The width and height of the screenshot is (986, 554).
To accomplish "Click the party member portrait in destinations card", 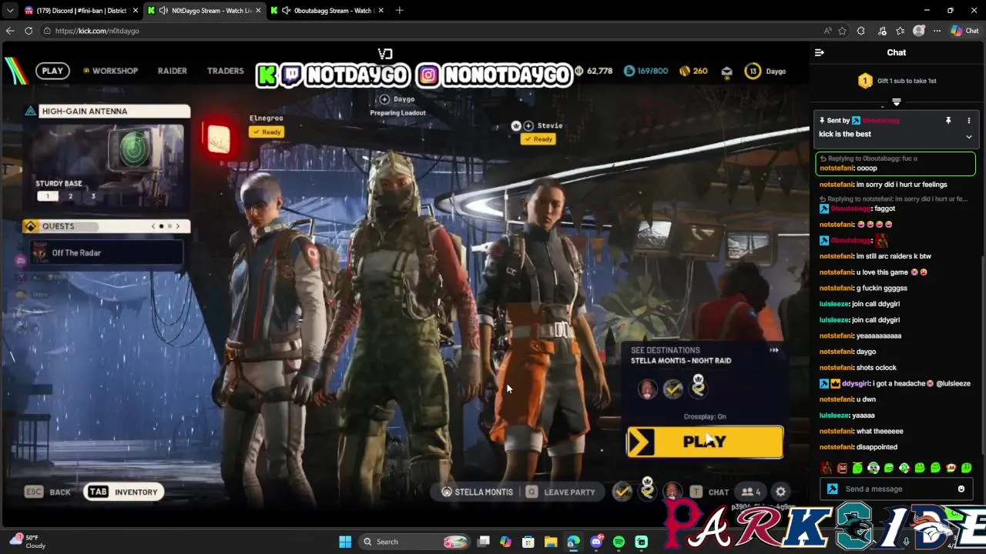I will [647, 389].
